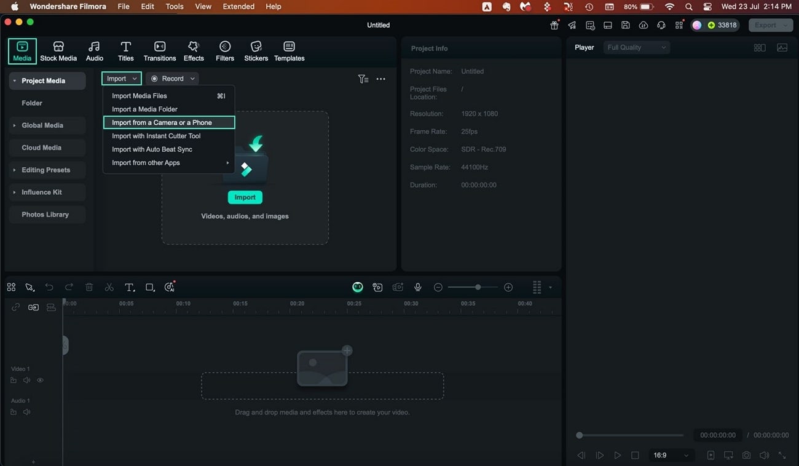Open the Templates tab
The width and height of the screenshot is (799, 466).
(289, 52)
